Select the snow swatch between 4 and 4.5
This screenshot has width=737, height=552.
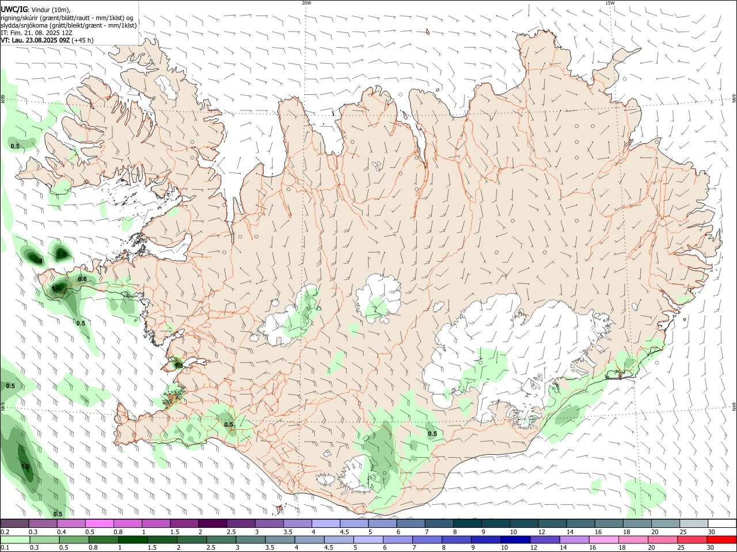click(x=326, y=523)
